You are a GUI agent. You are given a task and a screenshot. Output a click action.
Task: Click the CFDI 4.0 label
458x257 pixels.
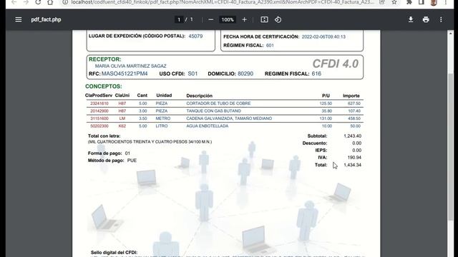click(x=336, y=64)
